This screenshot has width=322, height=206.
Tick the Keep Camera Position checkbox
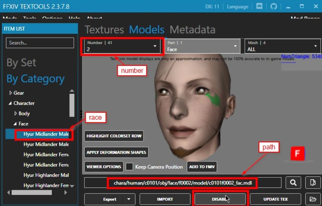click(x=129, y=167)
